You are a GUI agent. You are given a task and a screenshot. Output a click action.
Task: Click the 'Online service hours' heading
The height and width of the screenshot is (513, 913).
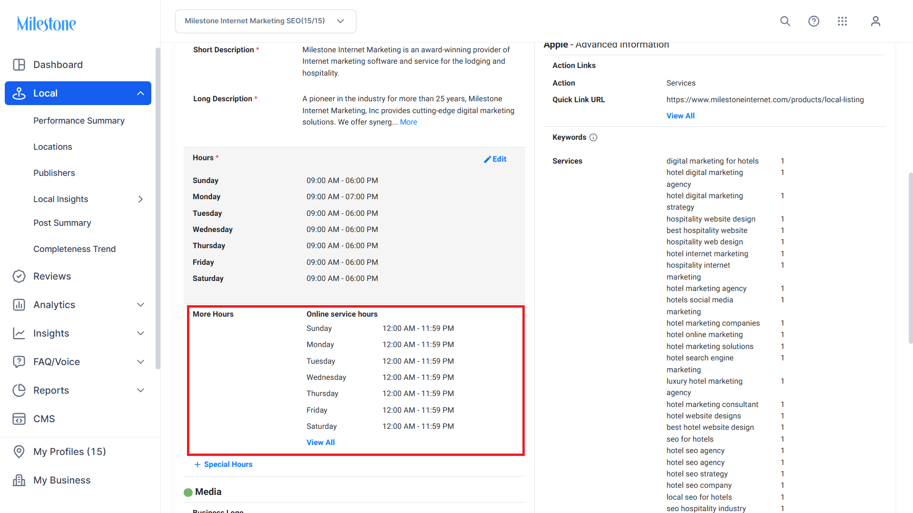342,314
